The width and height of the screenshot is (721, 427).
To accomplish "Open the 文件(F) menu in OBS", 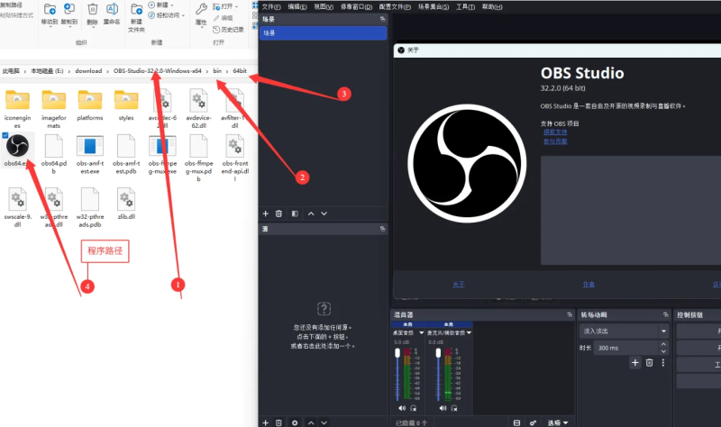I will click(271, 7).
